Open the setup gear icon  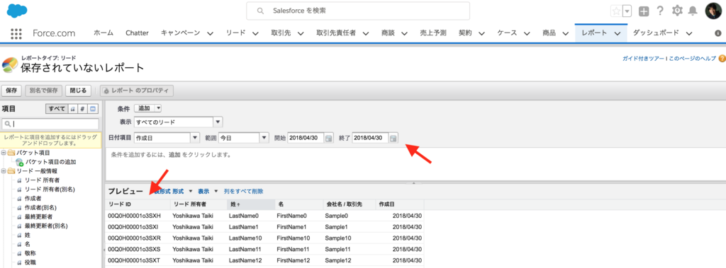tap(677, 11)
